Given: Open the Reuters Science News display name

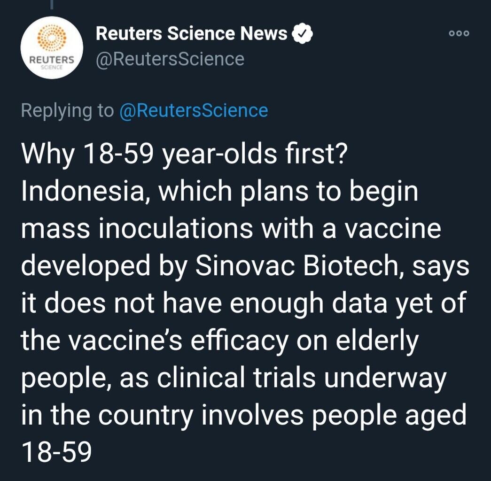Looking at the screenshot, I should click(192, 33).
